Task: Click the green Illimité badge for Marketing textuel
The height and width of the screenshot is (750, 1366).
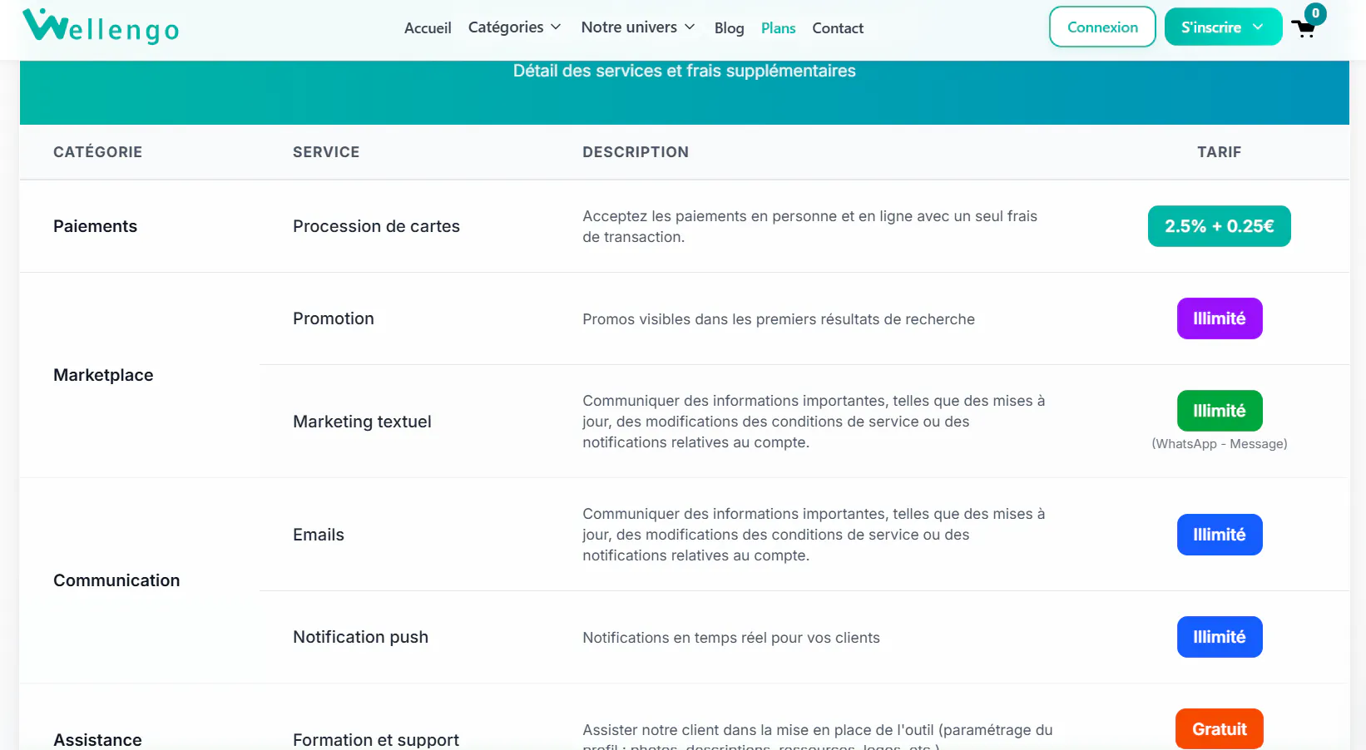Action: (x=1220, y=411)
